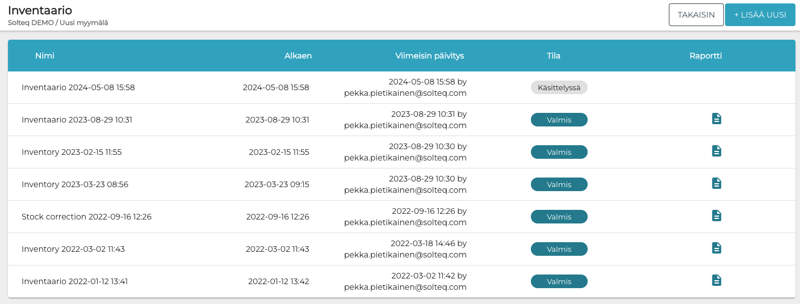Screen dimensions: 800x304
Task: Open report icon for Inventory 2022-03-02 11:43
Action: pos(717,248)
